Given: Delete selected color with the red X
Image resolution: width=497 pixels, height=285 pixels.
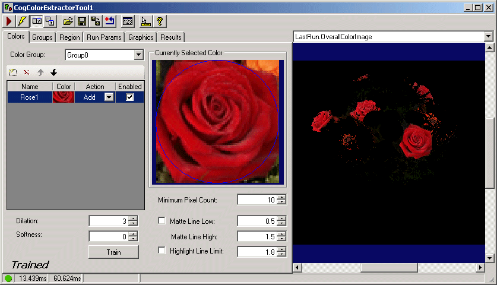Looking at the screenshot, I should [27, 72].
